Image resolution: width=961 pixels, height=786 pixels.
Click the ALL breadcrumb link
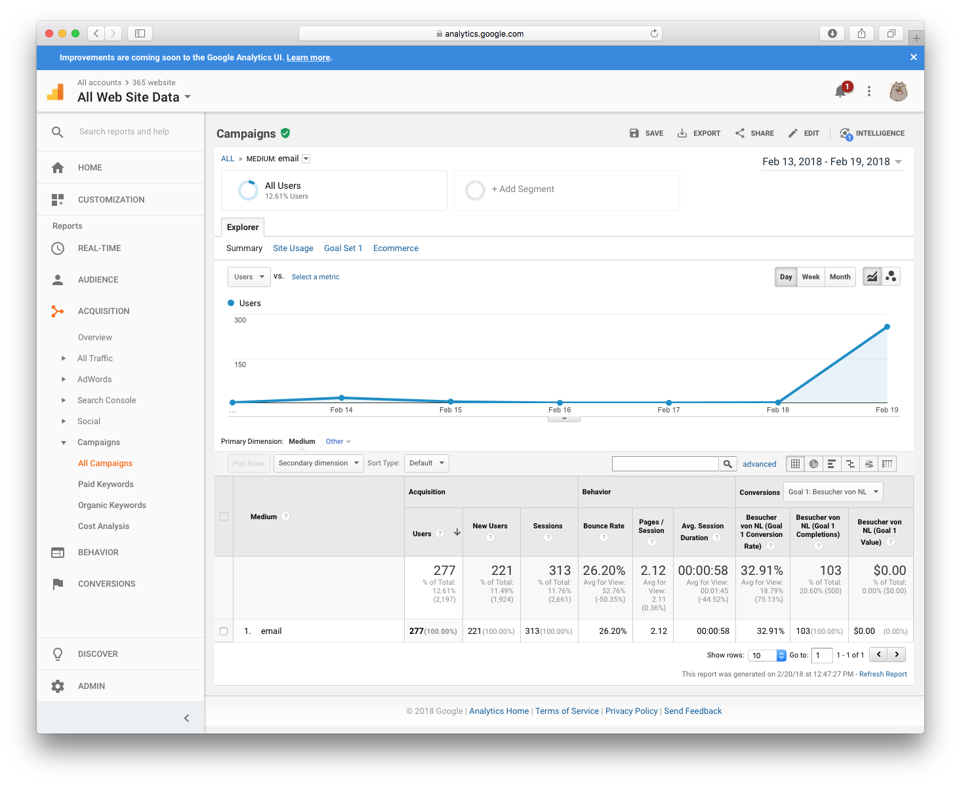228,159
